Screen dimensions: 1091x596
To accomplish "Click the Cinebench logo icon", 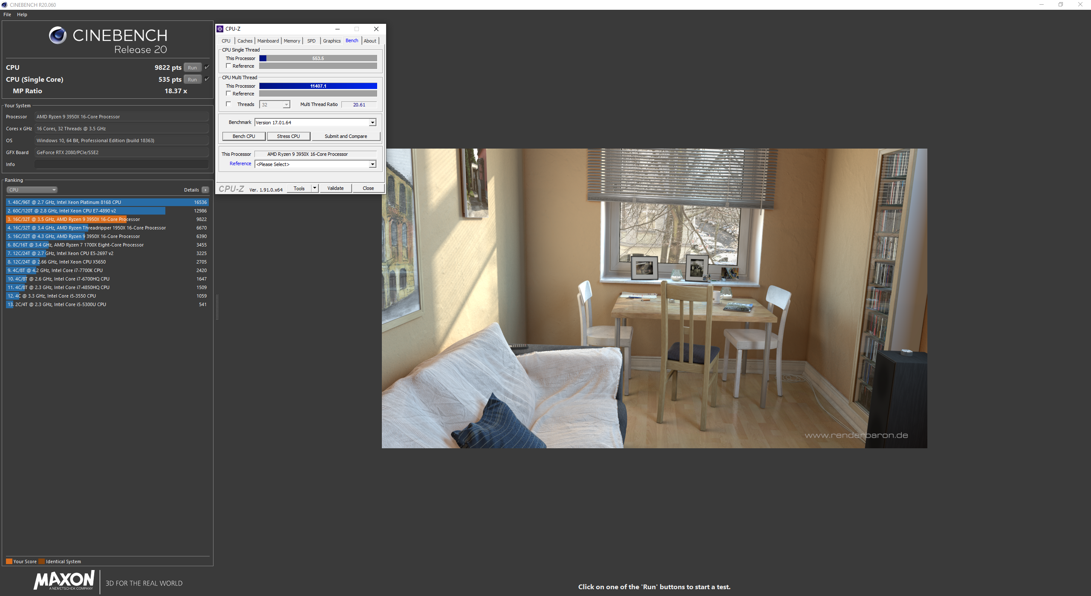I will 58,35.
